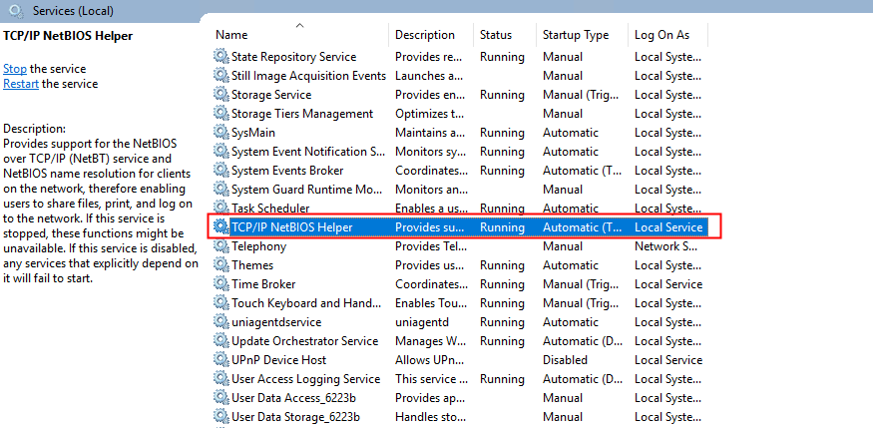Click the Disabled startup type for UPnP

[x=565, y=359]
